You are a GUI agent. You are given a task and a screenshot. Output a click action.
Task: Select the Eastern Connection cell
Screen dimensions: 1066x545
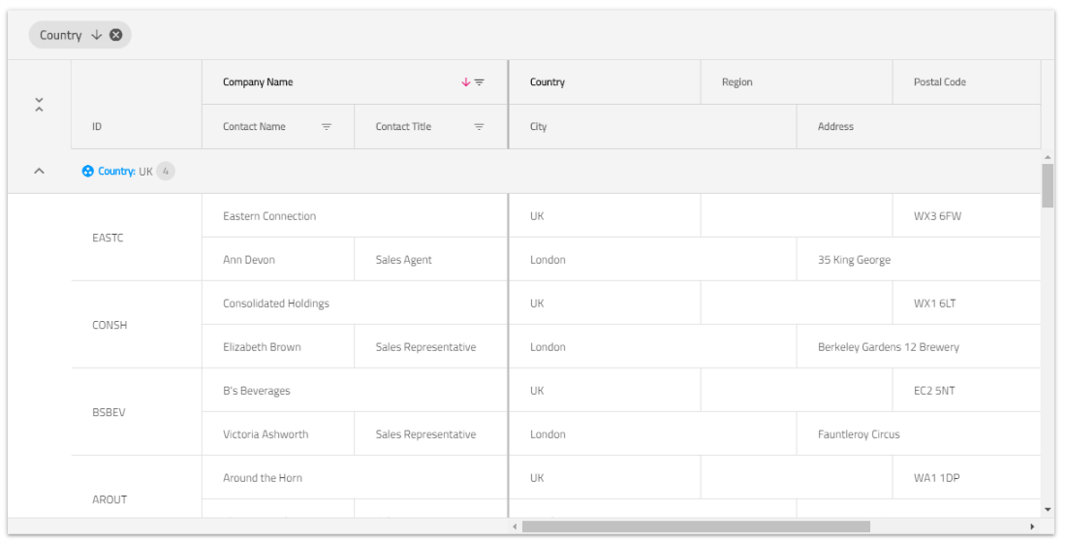point(354,215)
